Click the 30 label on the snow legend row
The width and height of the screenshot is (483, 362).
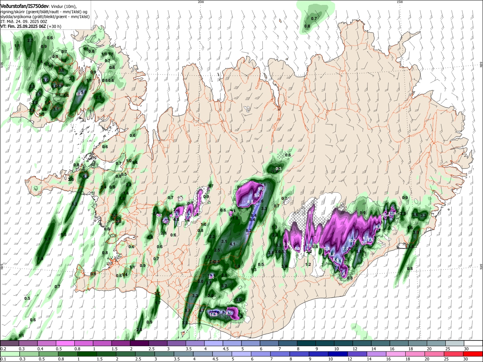pyautogui.click(x=466, y=349)
